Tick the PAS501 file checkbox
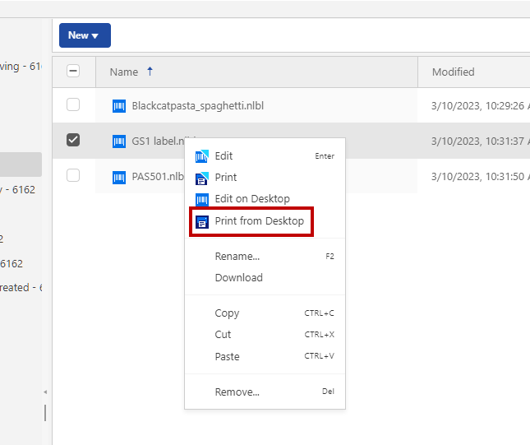Screen dimensions: 530x445 coord(73,175)
